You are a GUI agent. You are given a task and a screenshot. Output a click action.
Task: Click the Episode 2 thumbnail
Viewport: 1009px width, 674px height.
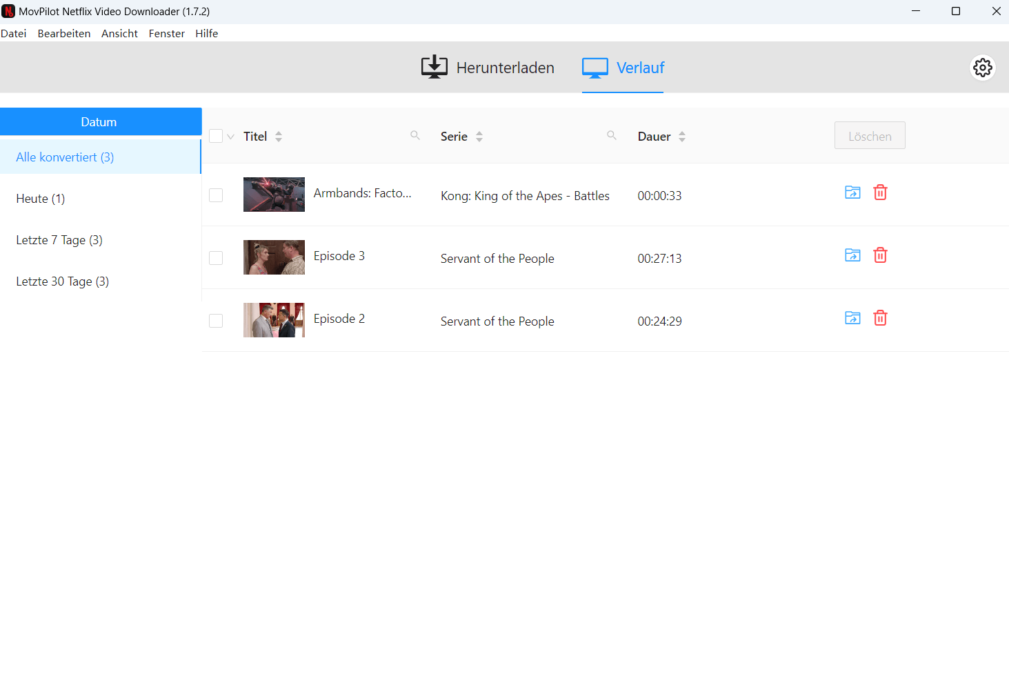coord(274,320)
